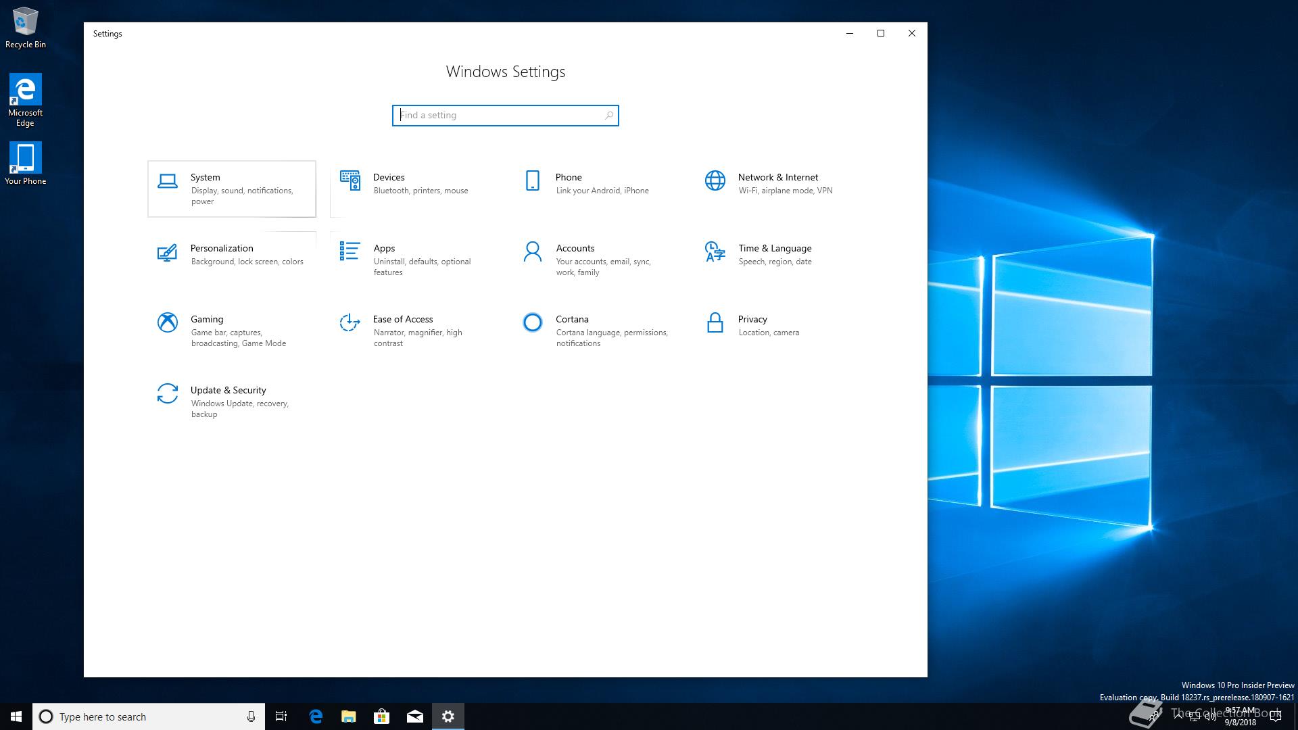
Task: Click 'Display, sound, notifications, power' text
Action: tap(242, 196)
